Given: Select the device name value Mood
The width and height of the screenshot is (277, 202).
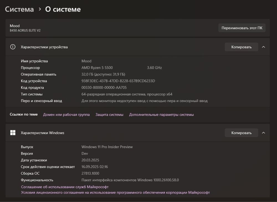Looking at the screenshot, I should (x=86, y=61).
